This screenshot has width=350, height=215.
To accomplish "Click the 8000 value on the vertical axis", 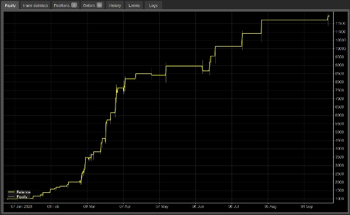I will pos(339,82).
